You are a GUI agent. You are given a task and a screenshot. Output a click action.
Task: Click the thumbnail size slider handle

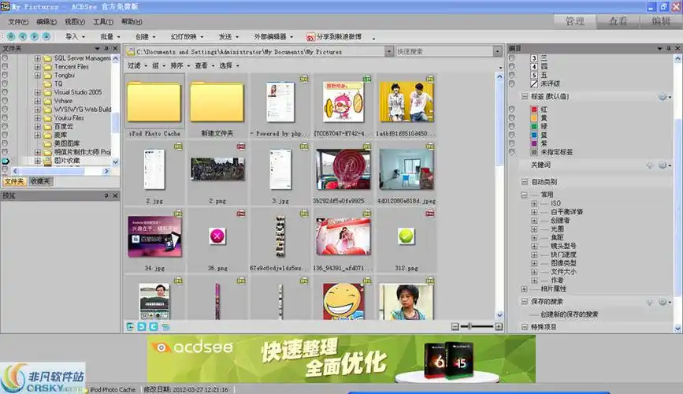click(x=470, y=326)
